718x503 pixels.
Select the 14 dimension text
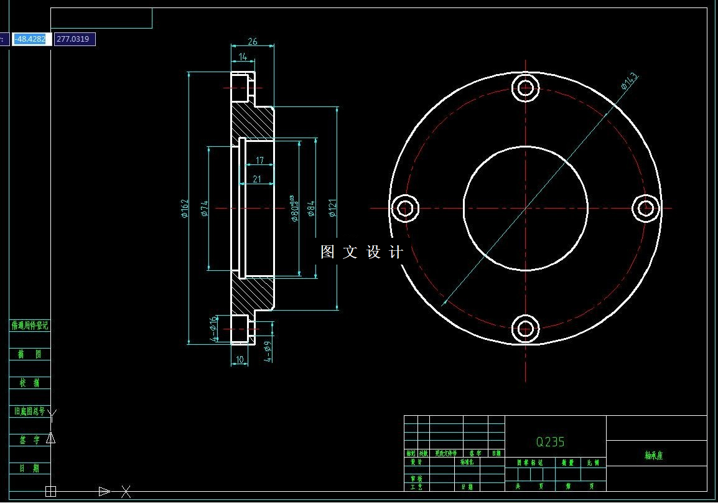243,57
